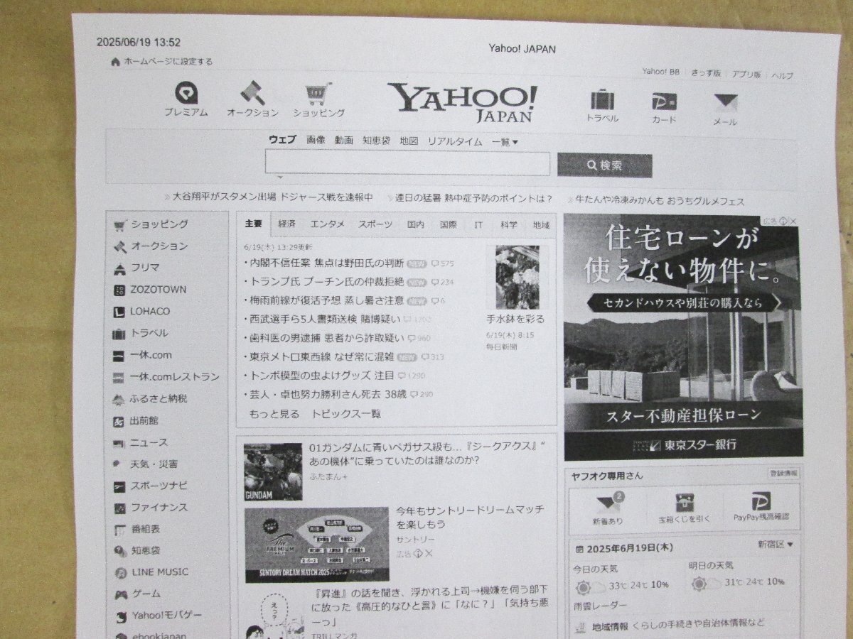Open the Mail envelope icon in header

point(726,104)
